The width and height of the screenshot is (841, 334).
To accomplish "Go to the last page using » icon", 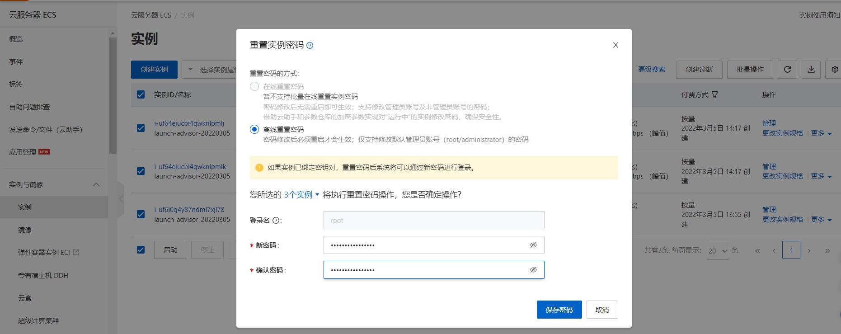I will pos(827,250).
